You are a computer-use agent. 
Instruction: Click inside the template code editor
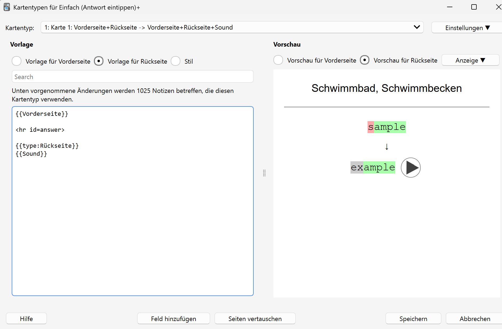133,201
